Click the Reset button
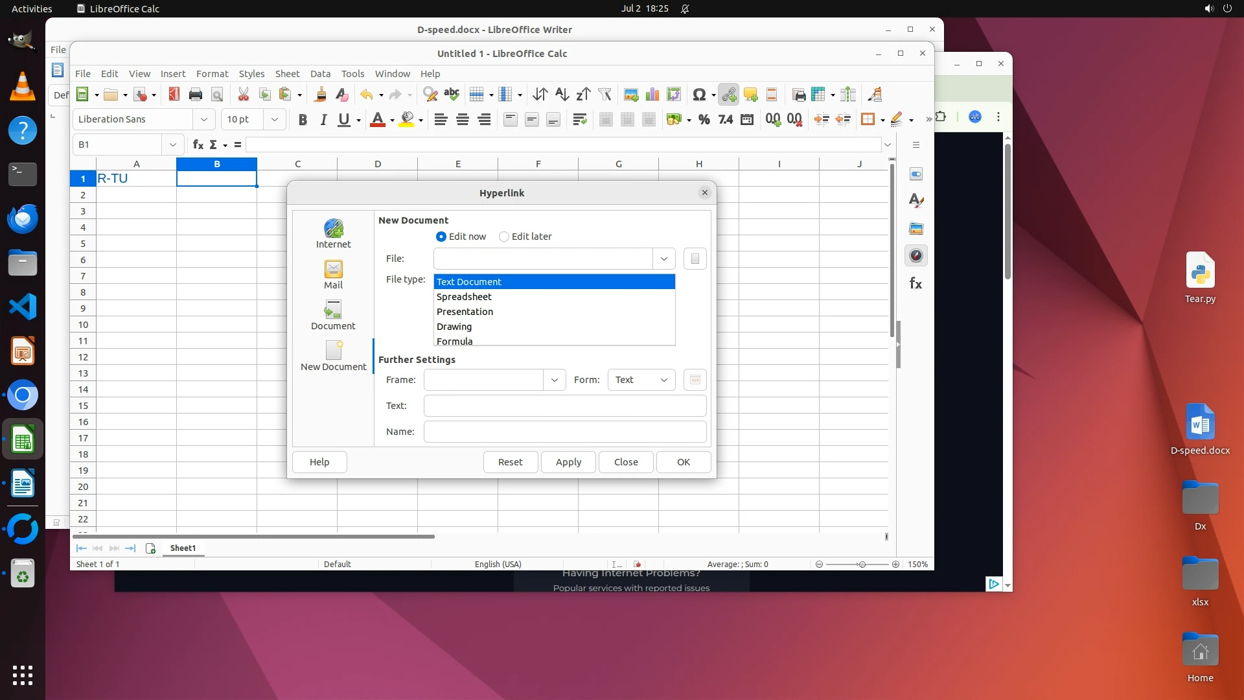This screenshot has height=700, width=1244. click(510, 462)
